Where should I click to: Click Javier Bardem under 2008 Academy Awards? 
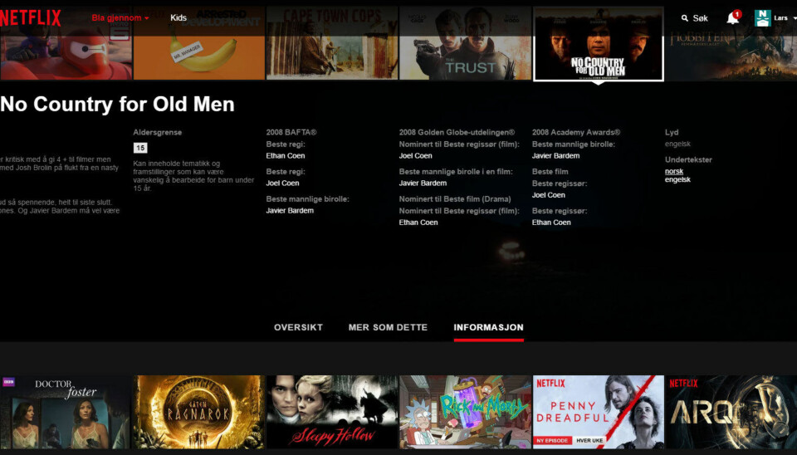pyautogui.click(x=555, y=155)
